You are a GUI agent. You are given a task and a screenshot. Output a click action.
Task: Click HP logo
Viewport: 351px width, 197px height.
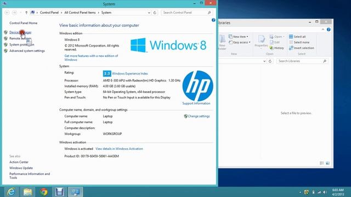197,86
